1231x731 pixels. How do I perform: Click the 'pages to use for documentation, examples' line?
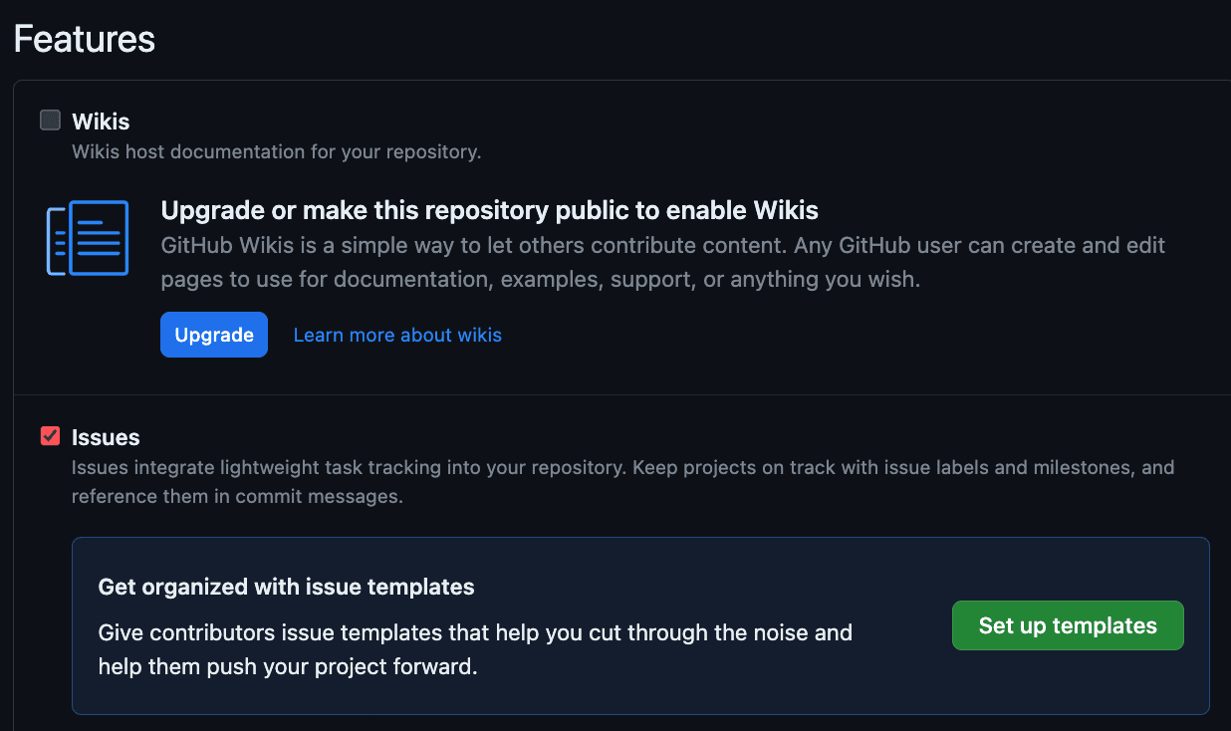point(540,280)
